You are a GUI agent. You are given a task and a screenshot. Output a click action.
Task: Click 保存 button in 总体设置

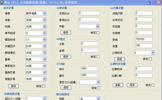(14, 86)
